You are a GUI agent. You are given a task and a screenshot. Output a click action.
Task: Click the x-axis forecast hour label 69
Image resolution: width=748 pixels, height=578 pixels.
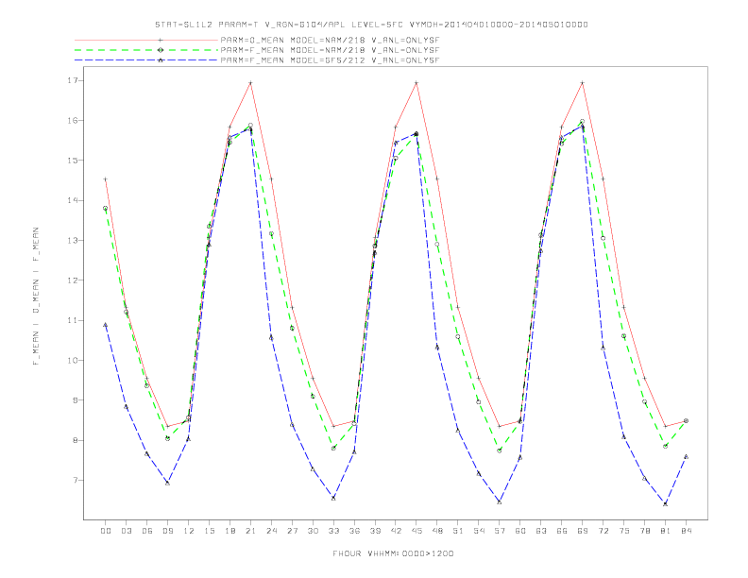coord(583,531)
